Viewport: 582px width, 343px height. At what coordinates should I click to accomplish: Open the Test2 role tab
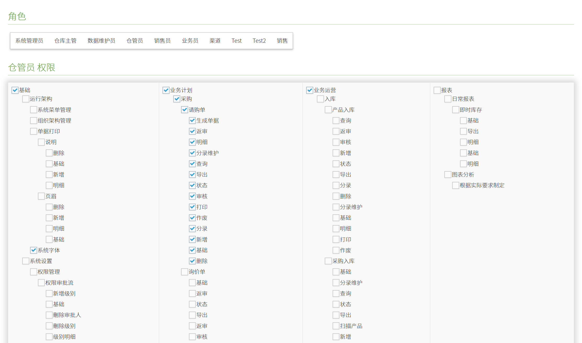coord(259,41)
